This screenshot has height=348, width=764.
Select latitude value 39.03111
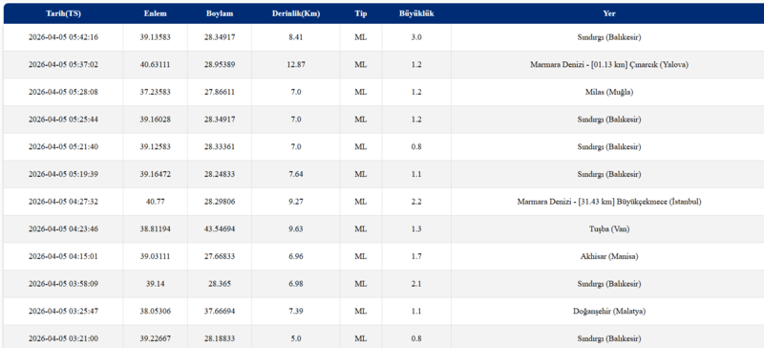point(156,256)
